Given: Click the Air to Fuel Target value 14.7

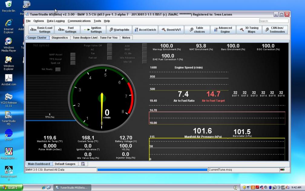Looking at the screenshot, I should 213,94.
